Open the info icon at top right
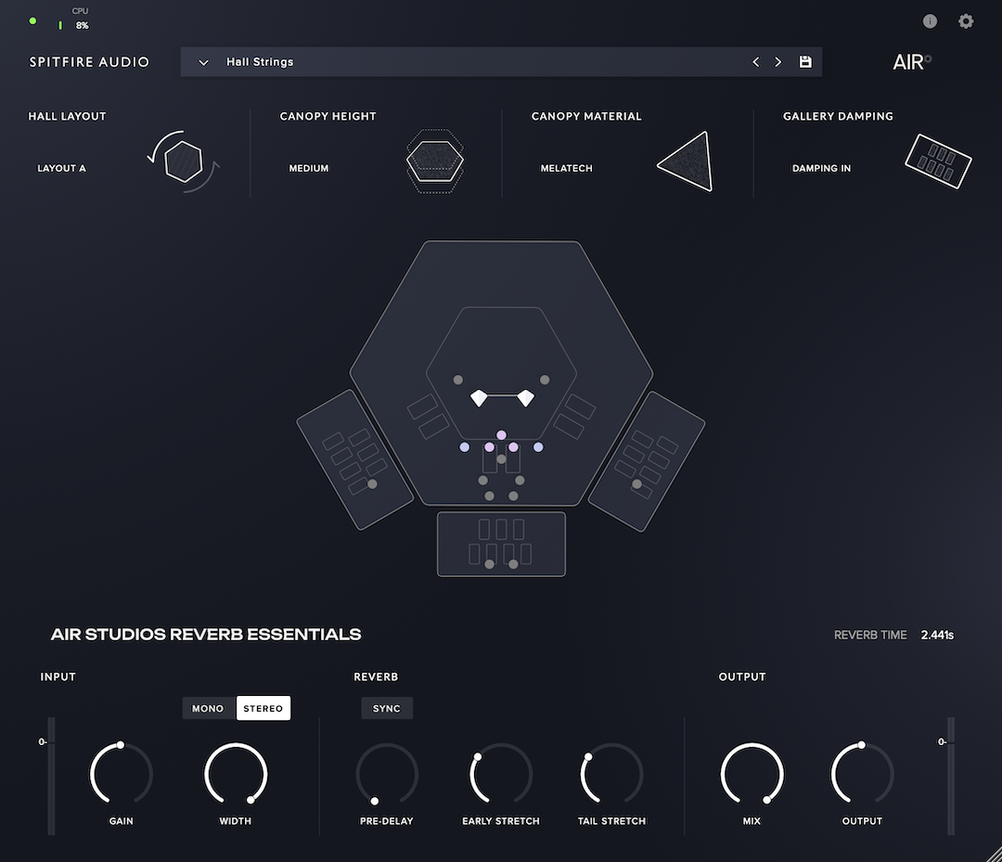This screenshot has width=1002, height=862. 930,21
